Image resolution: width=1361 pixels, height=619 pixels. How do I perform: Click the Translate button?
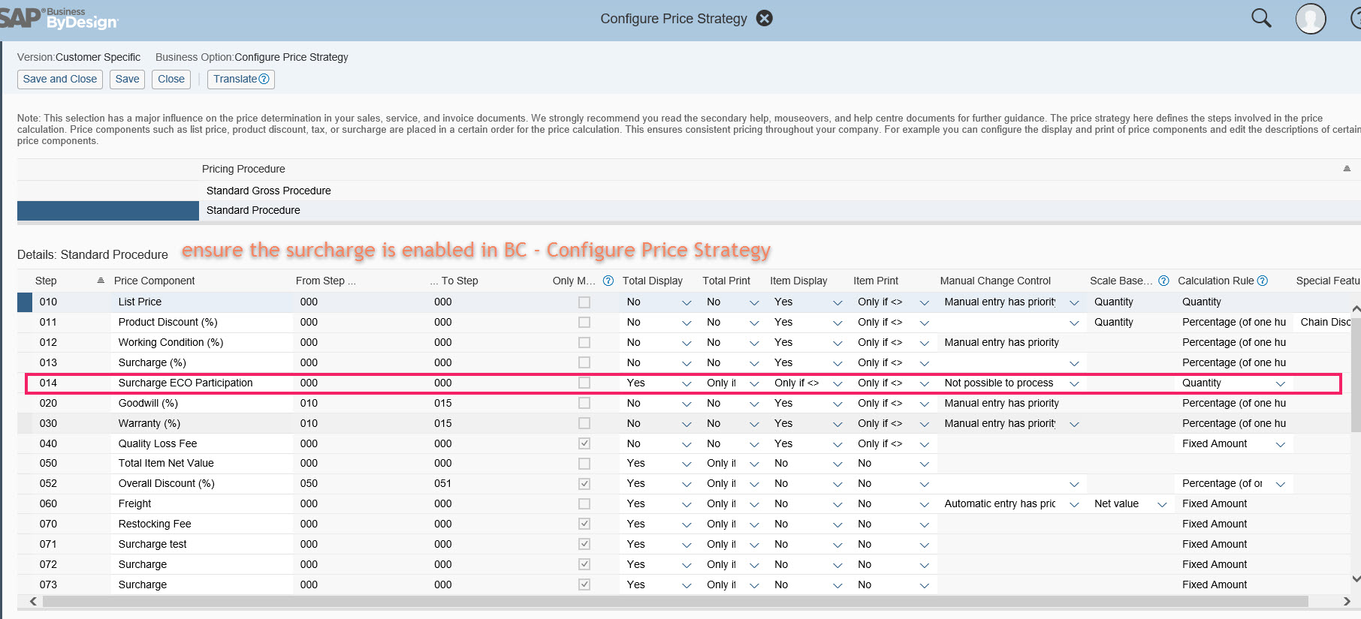241,79
